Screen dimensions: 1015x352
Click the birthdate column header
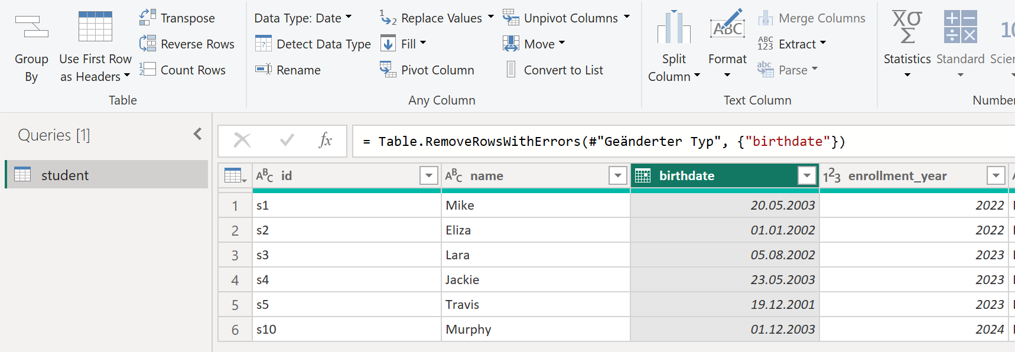coord(725,175)
